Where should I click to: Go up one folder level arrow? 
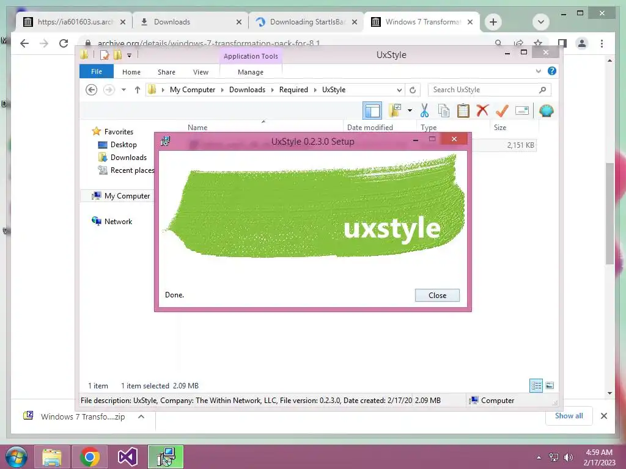(x=138, y=90)
